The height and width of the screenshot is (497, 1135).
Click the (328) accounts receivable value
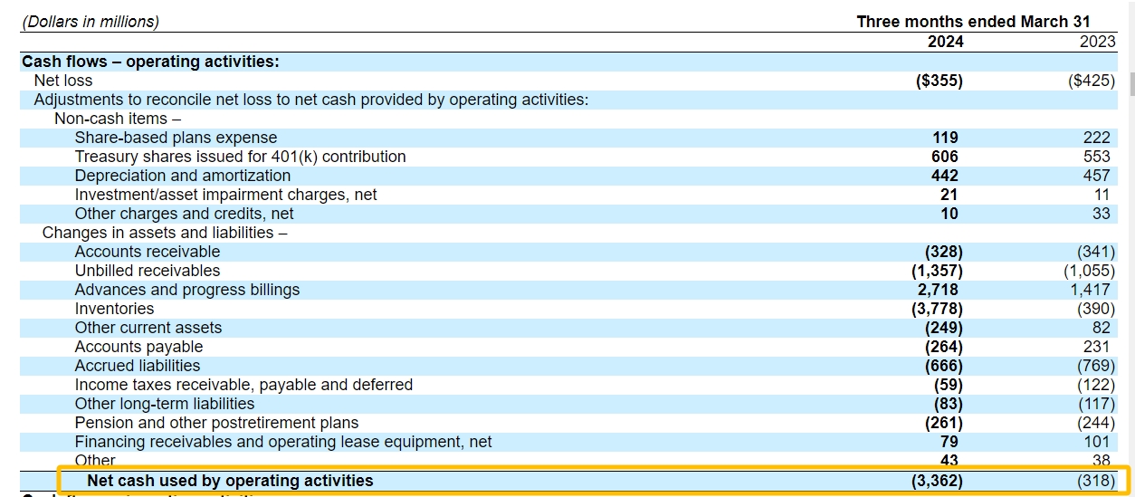point(944,252)
